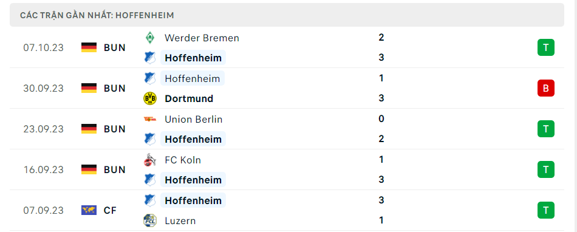The image size is (577, 232).
Task: Click the Werder Bremen club crest
Action: (150, 38)
